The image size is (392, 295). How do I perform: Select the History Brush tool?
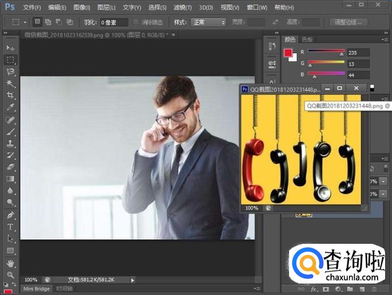pos(10,155)
